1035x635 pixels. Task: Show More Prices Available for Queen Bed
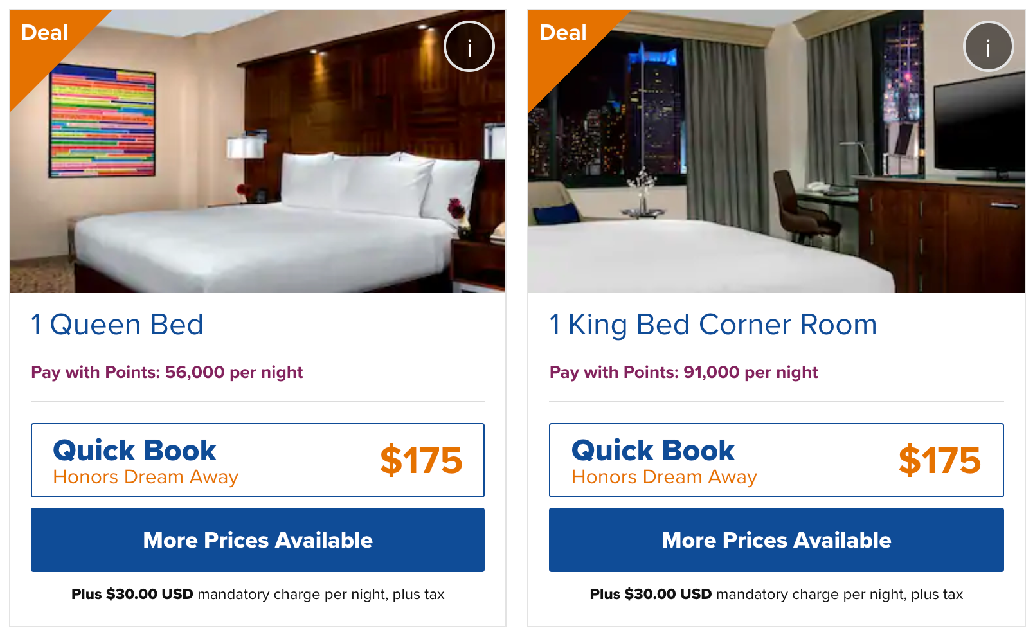[258, 540]
